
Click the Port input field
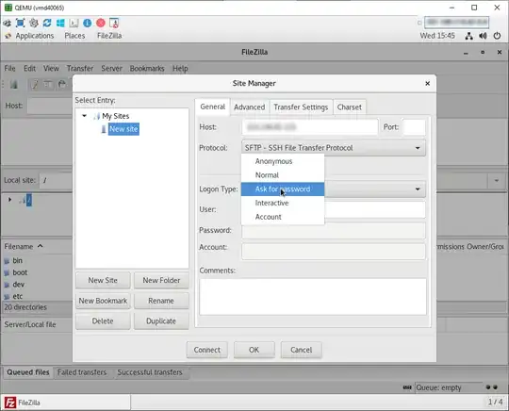pos(414,127)
